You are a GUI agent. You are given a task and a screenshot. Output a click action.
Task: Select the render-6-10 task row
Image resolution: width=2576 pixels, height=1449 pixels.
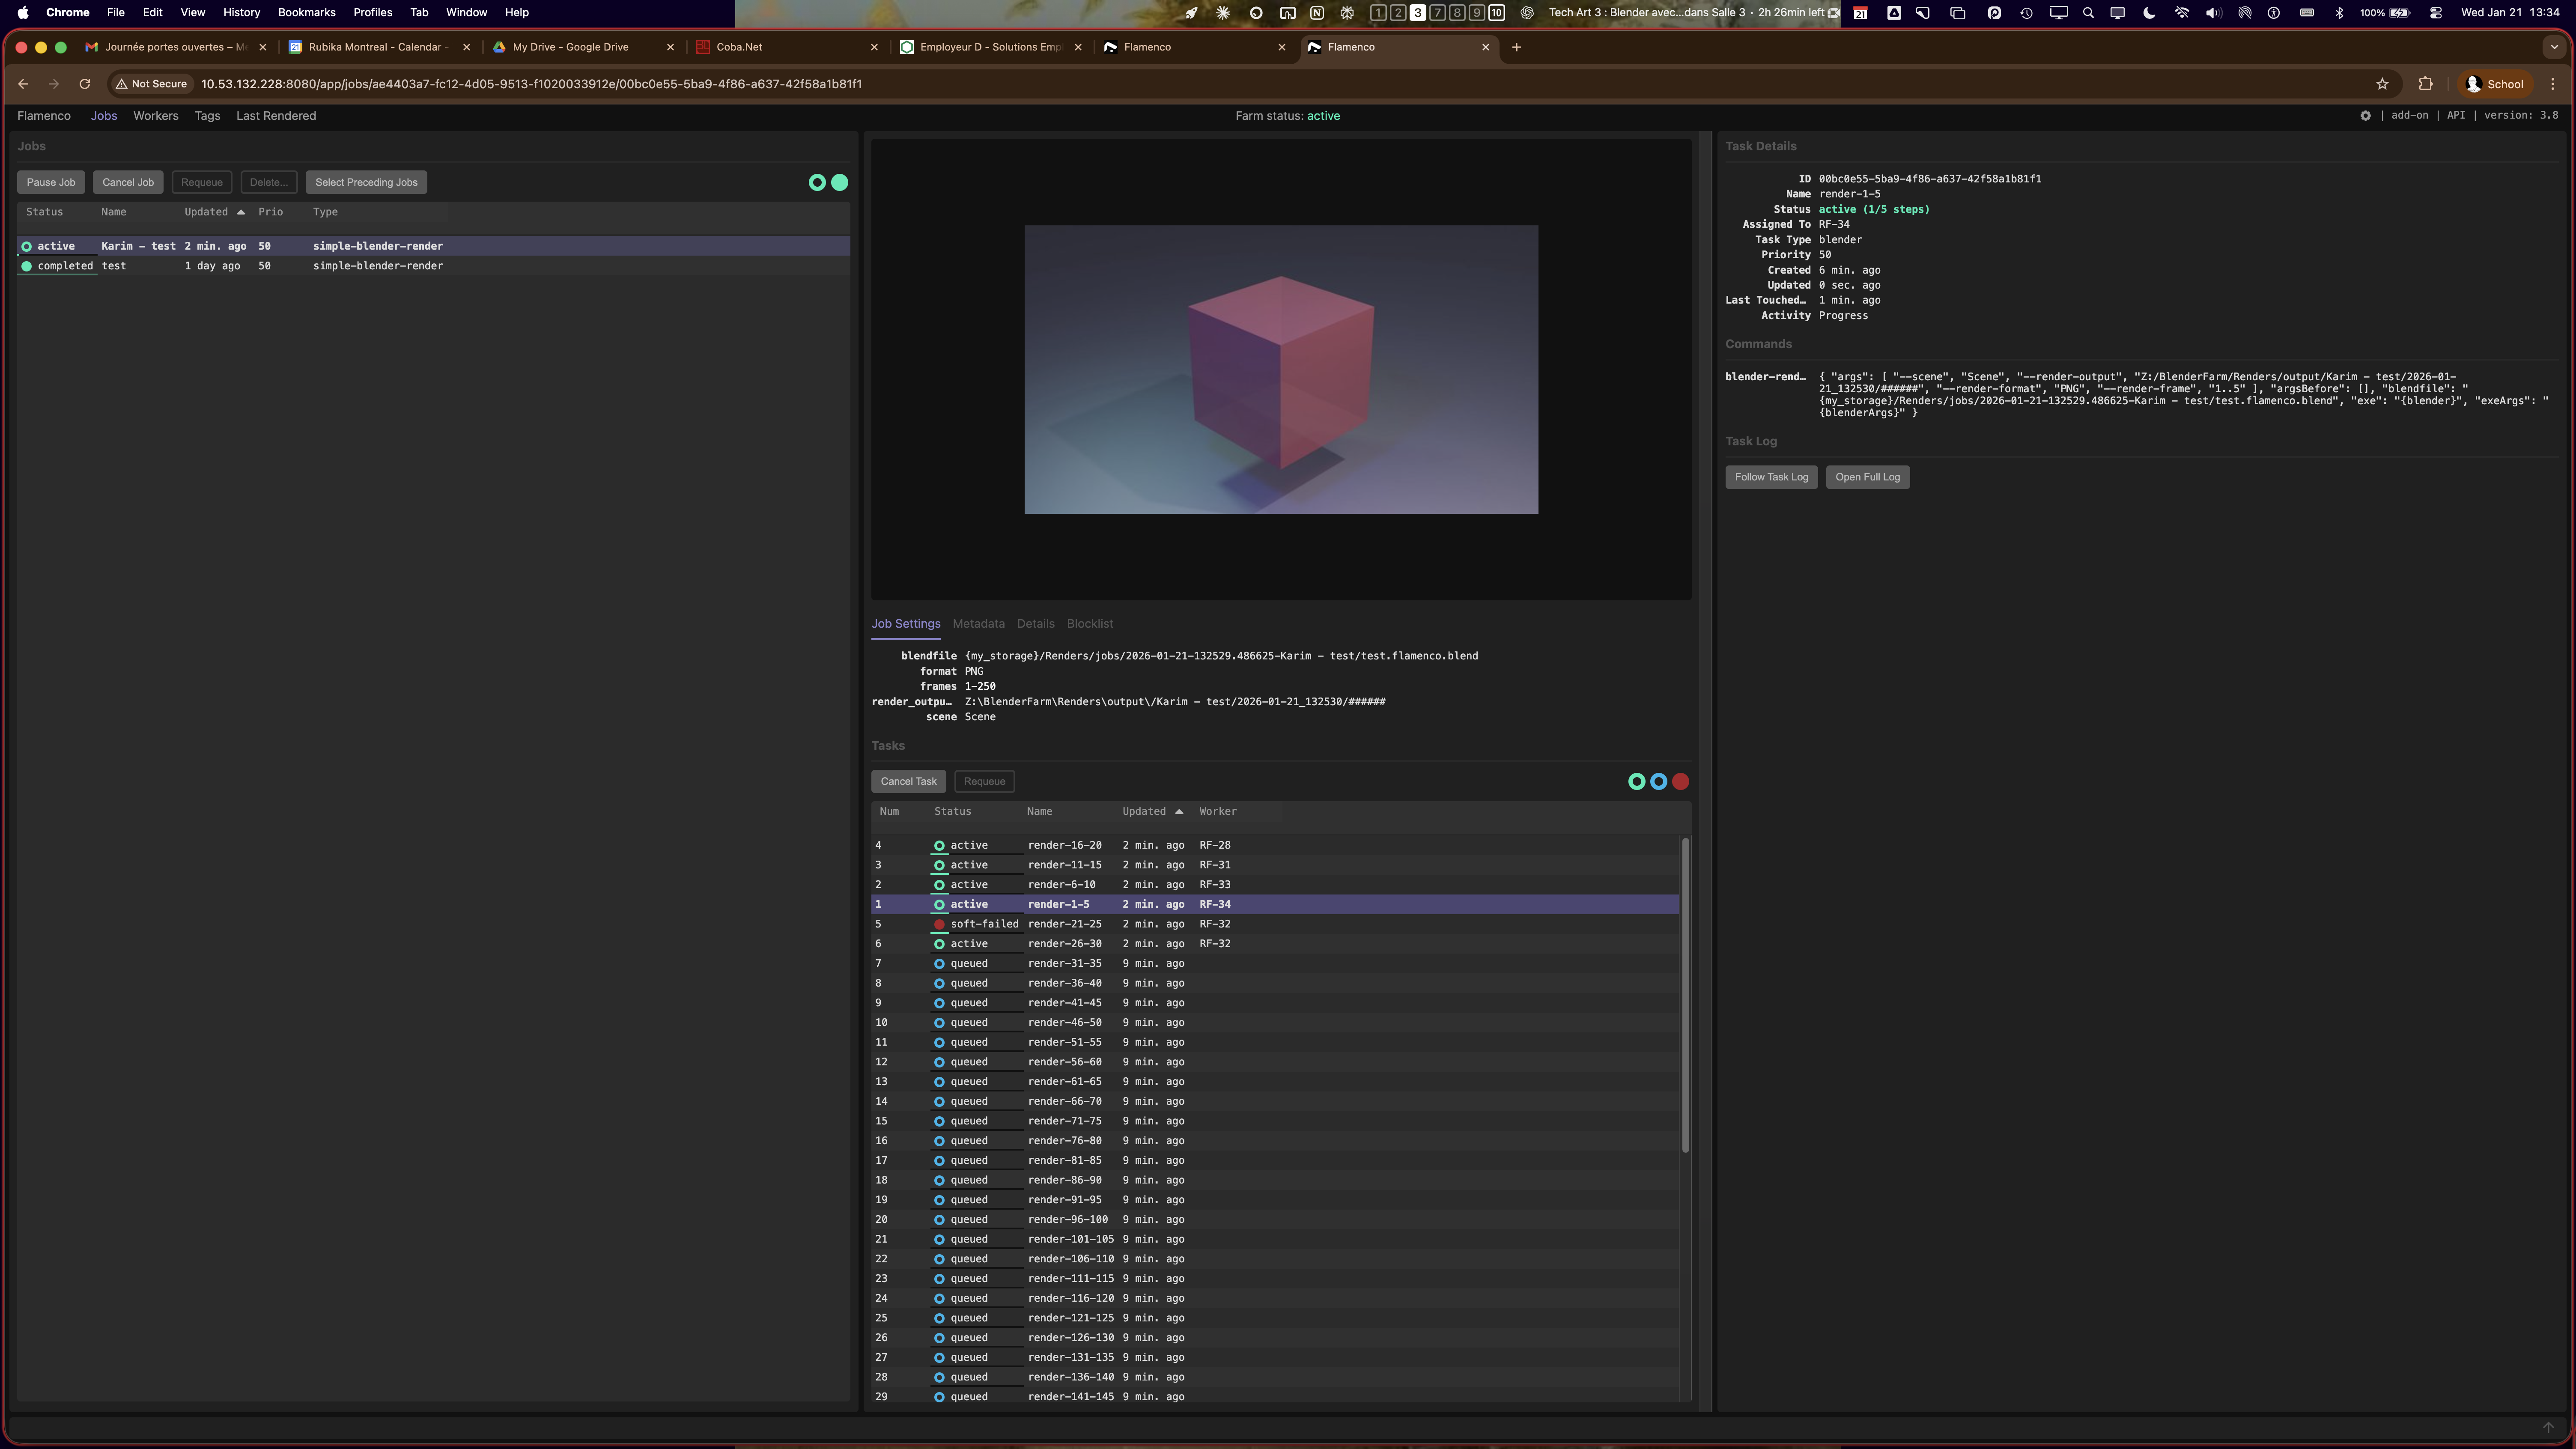point(1275,885)
